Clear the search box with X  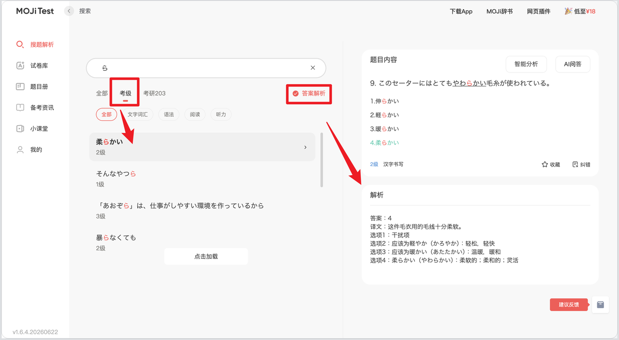coord(313,68)
